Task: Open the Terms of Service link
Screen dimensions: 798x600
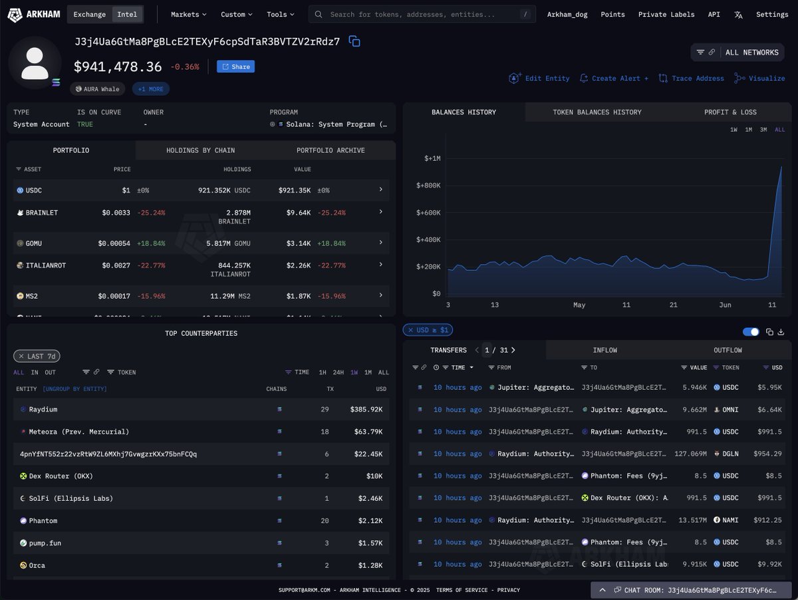Action: (x=462, y=590)
